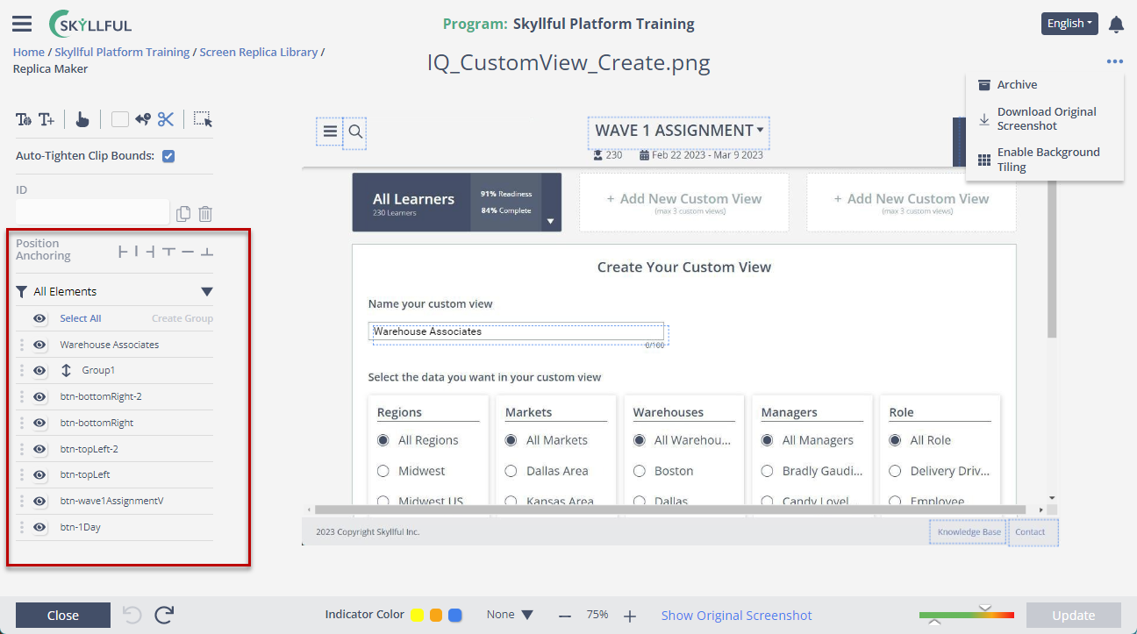Select the add text (T+) tool
Viewport: 1137px width, 634px height.
pos(46,120)
